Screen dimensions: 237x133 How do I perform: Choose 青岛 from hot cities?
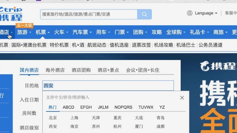coord(160,118)
